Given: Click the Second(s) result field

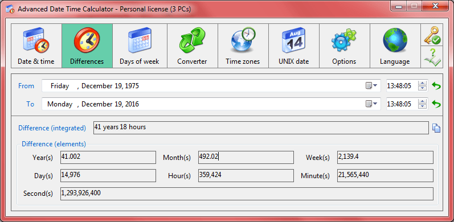Looking at the screenshot, I should [x=247, y=194].
